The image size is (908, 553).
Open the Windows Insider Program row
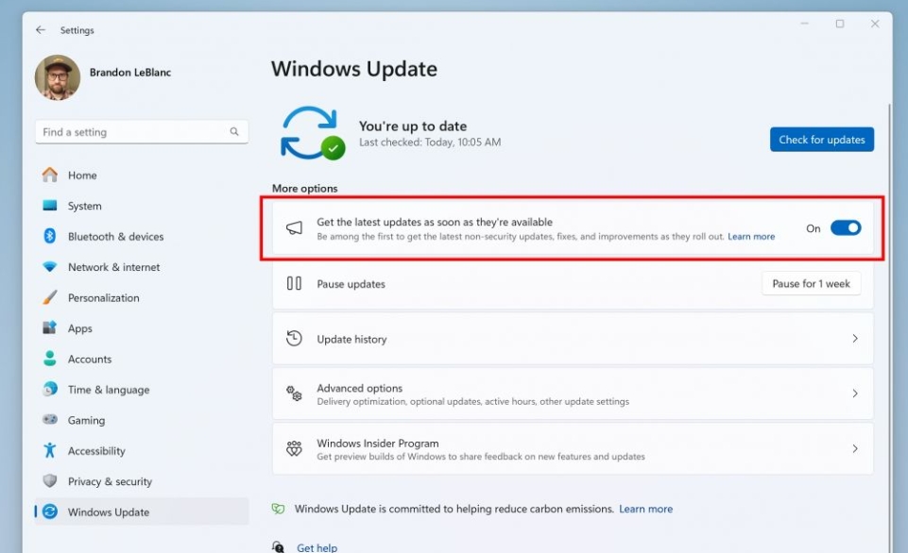pos(573,449)
